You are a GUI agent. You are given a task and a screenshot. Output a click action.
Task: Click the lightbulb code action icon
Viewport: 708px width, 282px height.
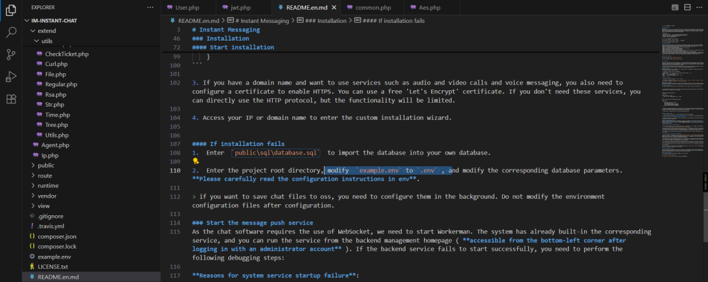point(195,161)
